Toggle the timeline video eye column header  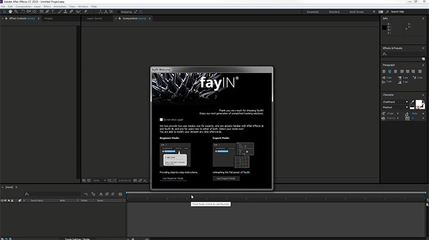[x=2, y=200]
